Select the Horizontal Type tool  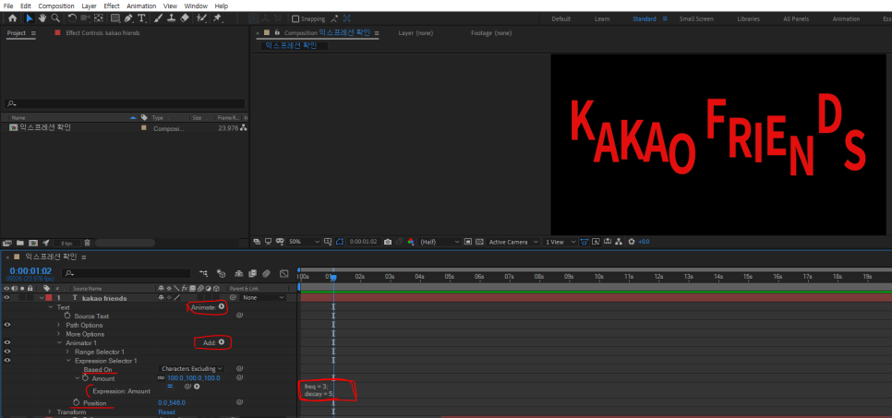point(141,18)
